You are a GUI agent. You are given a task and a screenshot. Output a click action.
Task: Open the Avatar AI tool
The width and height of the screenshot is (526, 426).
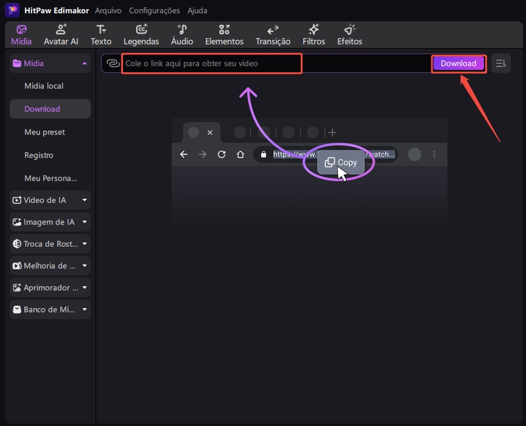coord(60,35)
